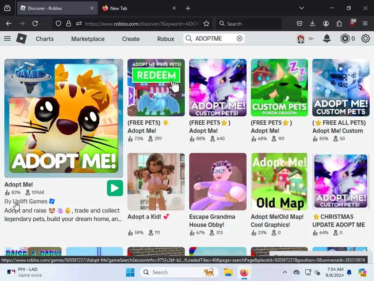Viewport: 374px width, 281px height.
Task: Click the extension icon with 26 badge
Action: point(352,23)
